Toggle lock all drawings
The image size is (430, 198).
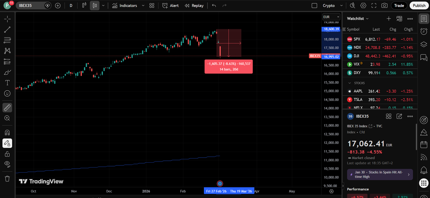tap(7, 154)
